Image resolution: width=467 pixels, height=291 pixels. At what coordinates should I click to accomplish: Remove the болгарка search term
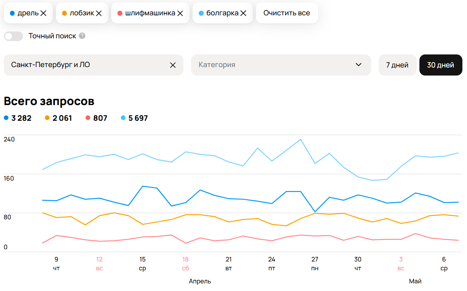pos(243,13)
